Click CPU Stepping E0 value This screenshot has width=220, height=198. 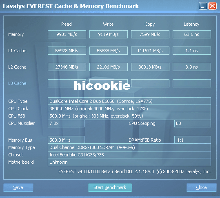193,123
